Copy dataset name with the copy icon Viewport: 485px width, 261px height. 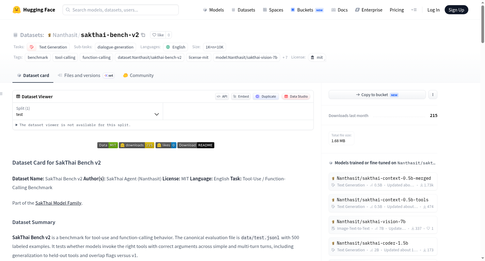tap(143, 35)
